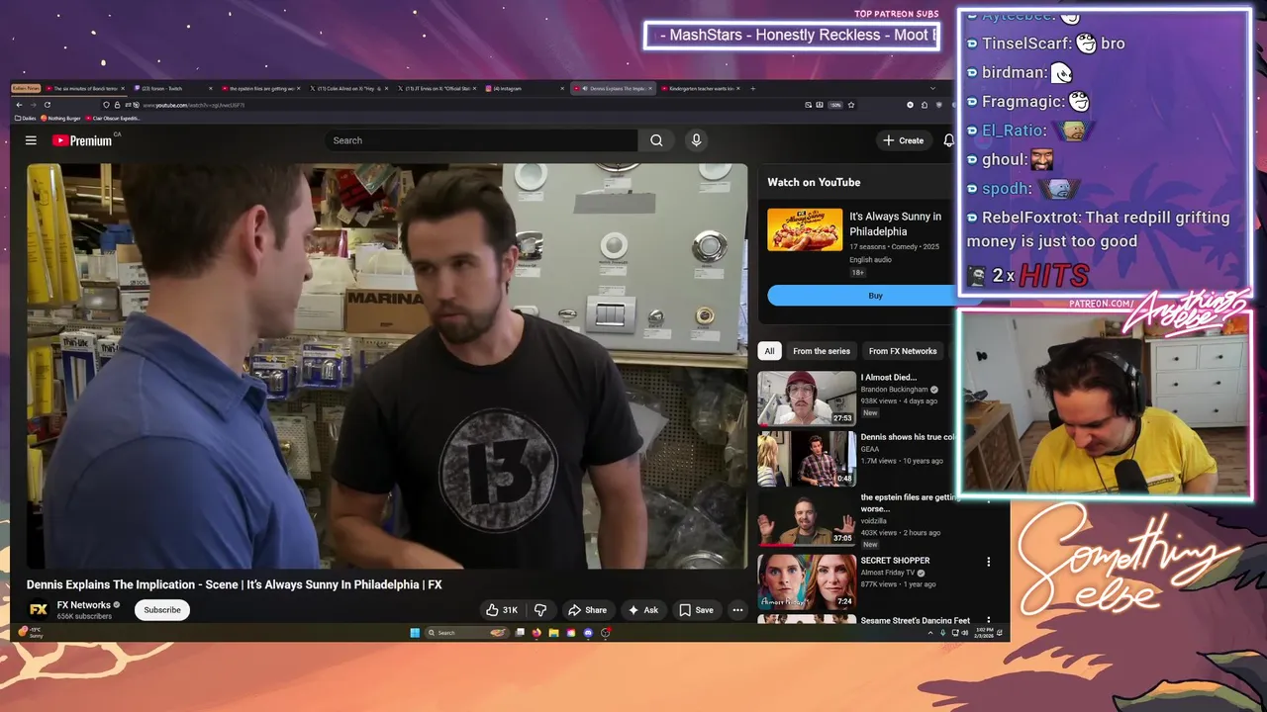Open the Nothing Burger bookmark

click(61, 118)
